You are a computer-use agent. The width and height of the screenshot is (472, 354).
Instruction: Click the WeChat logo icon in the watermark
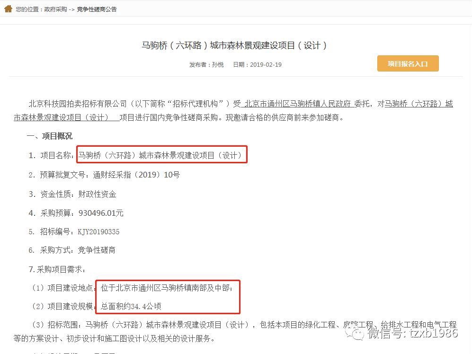[x=355, y=333]
